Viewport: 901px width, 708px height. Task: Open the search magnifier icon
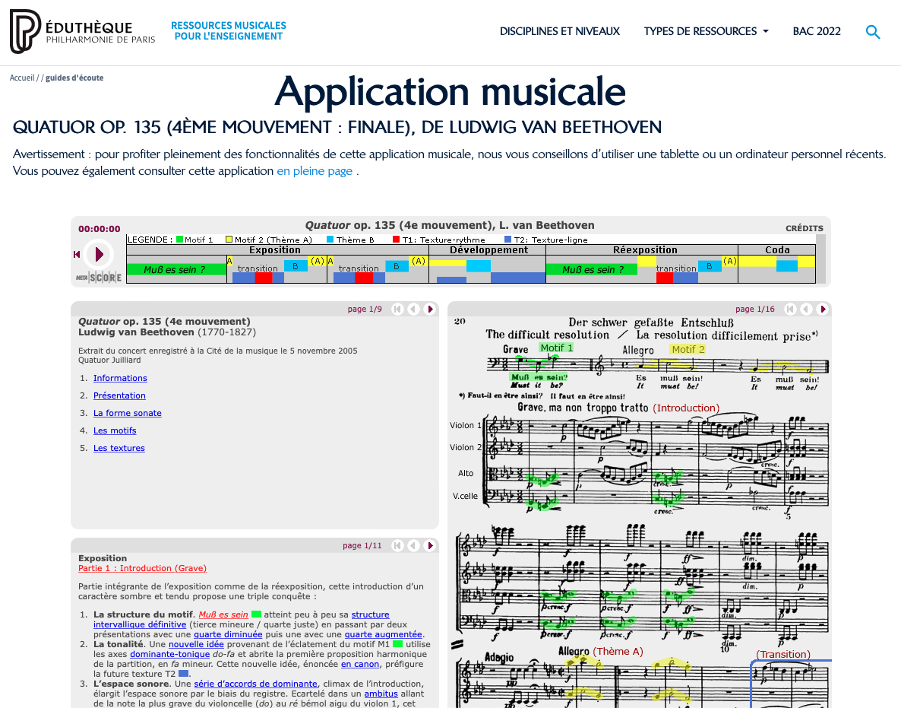873,32
